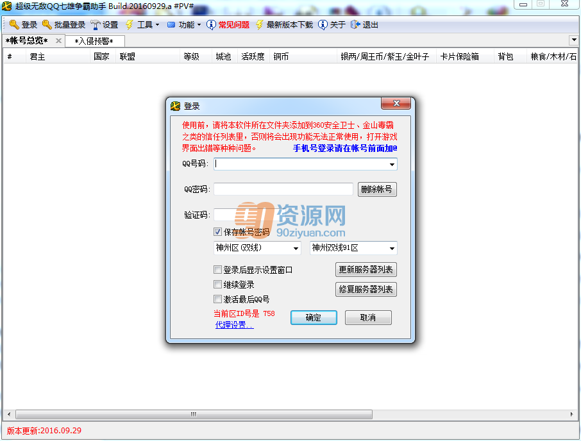Open 设置 from the toolbar

[x=105, y=25]
